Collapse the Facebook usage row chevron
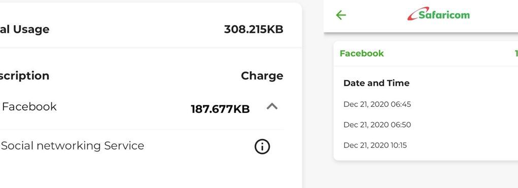 [272, 106]
